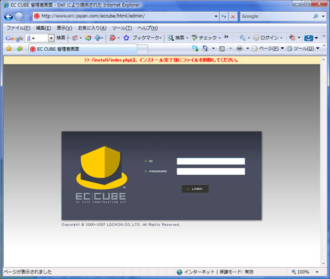Click the Home page icon in command bar
Screen dimensions: 330x279
tap(205, 48)
